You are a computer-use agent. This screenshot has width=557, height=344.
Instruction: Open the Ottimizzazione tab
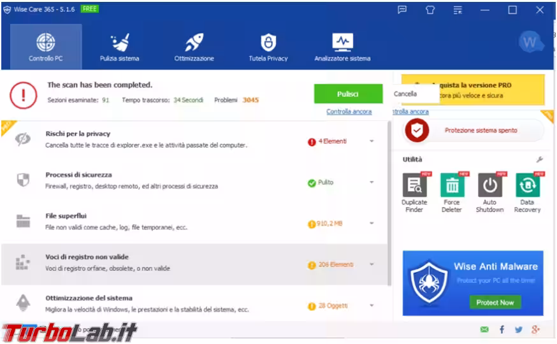tap(194, 47)
